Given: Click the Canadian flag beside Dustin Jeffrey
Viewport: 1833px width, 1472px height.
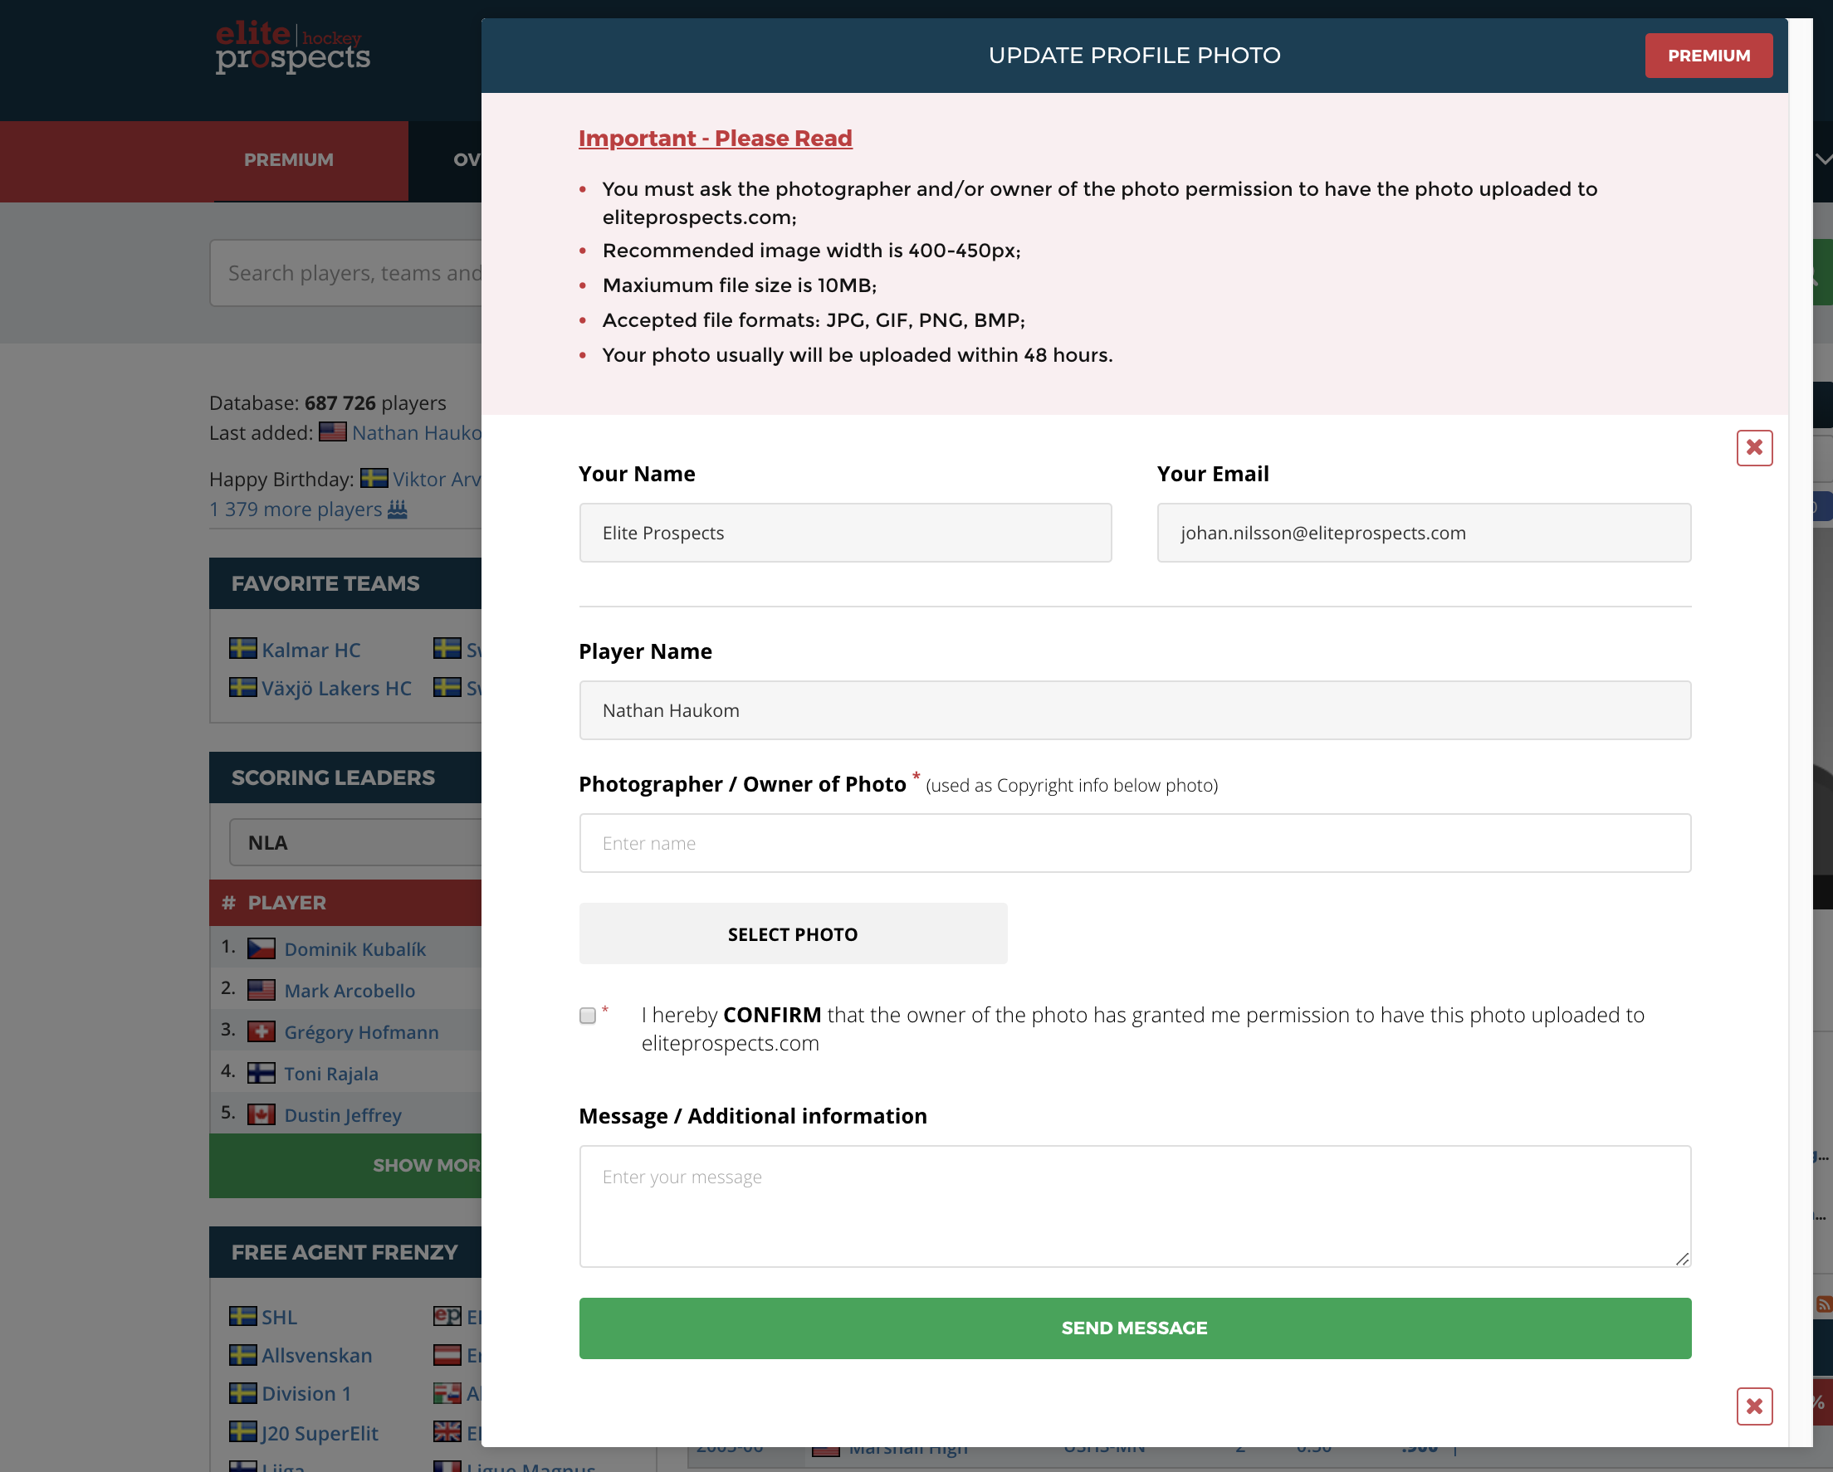Looking at the screenshot, I should [x=261, y=1115].
